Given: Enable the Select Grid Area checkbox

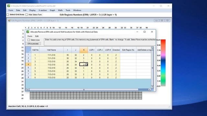Looking at the screenshot, I should click(x=8, y=15).
